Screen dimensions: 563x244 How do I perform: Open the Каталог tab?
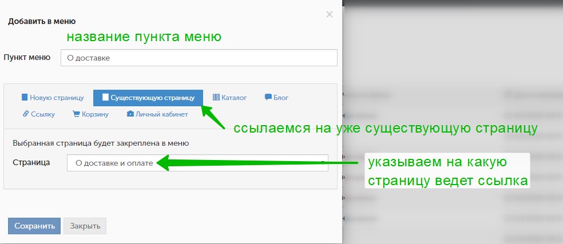pyautogui.click(x=230, y=98)
